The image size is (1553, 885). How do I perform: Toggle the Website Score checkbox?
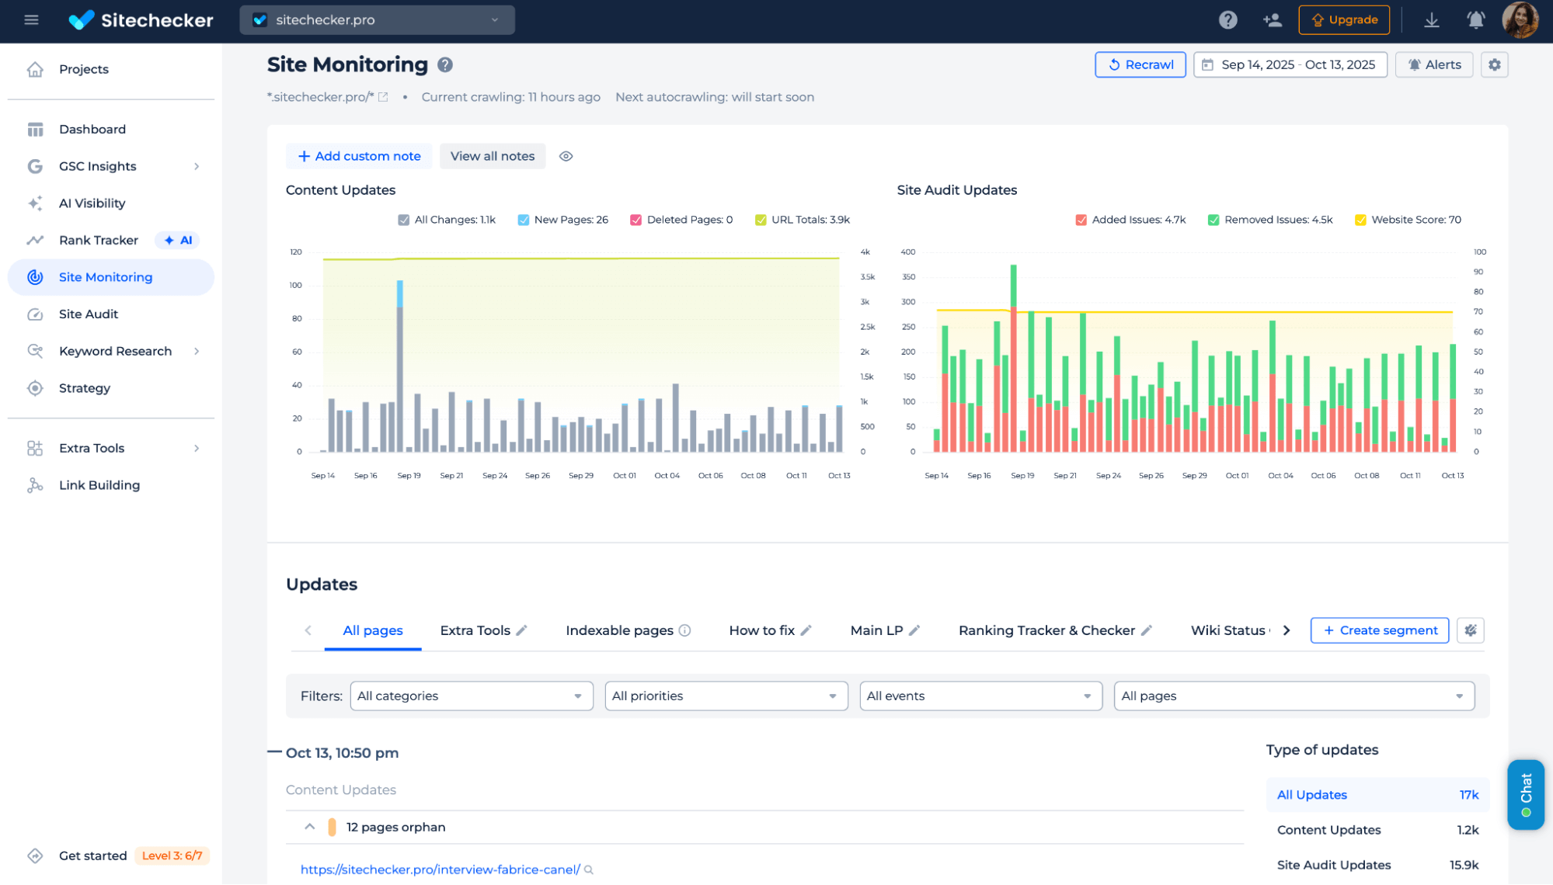(1360, 220)
